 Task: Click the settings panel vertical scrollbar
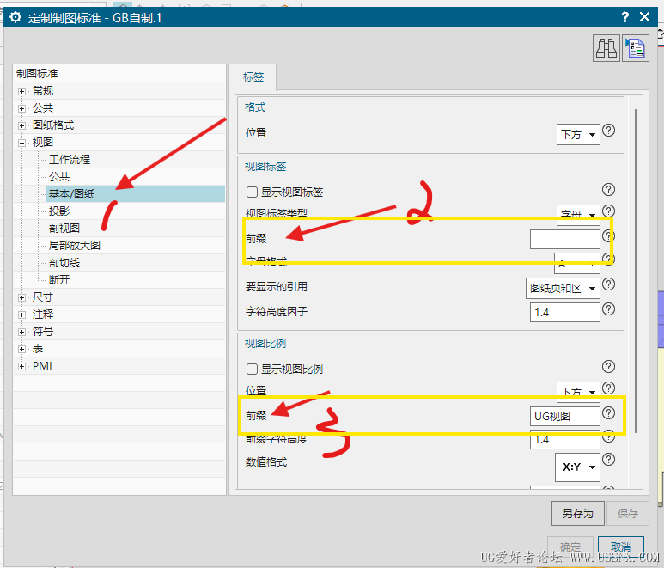(636, 271)
